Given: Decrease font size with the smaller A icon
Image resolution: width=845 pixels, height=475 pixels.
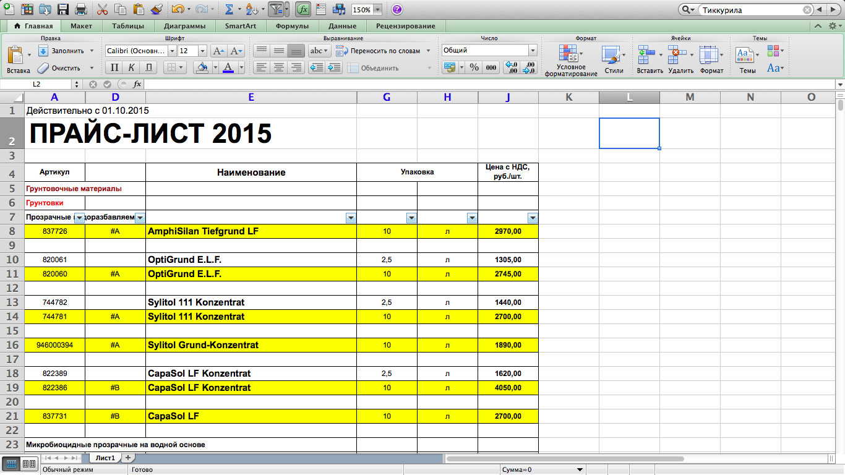Looking at the screenshot, I should (237, 51).
